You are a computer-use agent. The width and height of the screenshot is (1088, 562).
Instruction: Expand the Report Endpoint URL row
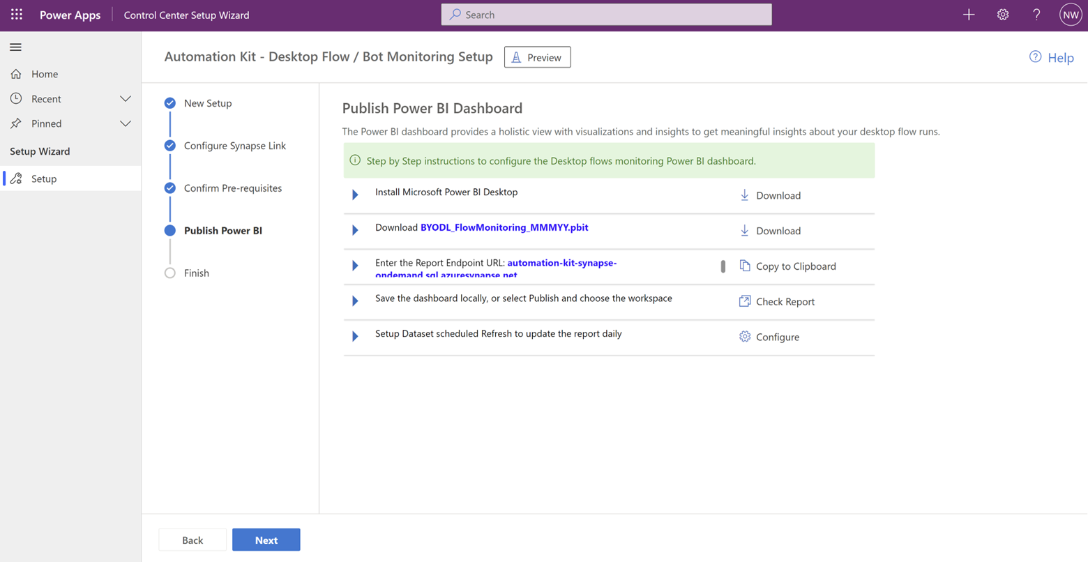click(x=355, y=266)
